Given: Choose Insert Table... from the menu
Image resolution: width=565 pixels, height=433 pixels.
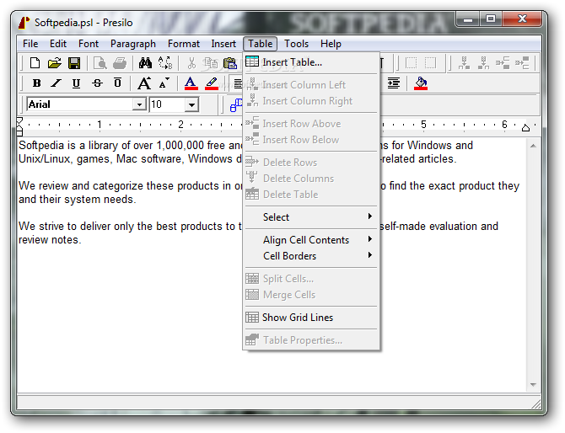Looking at the screenshot, I should 311,62.
